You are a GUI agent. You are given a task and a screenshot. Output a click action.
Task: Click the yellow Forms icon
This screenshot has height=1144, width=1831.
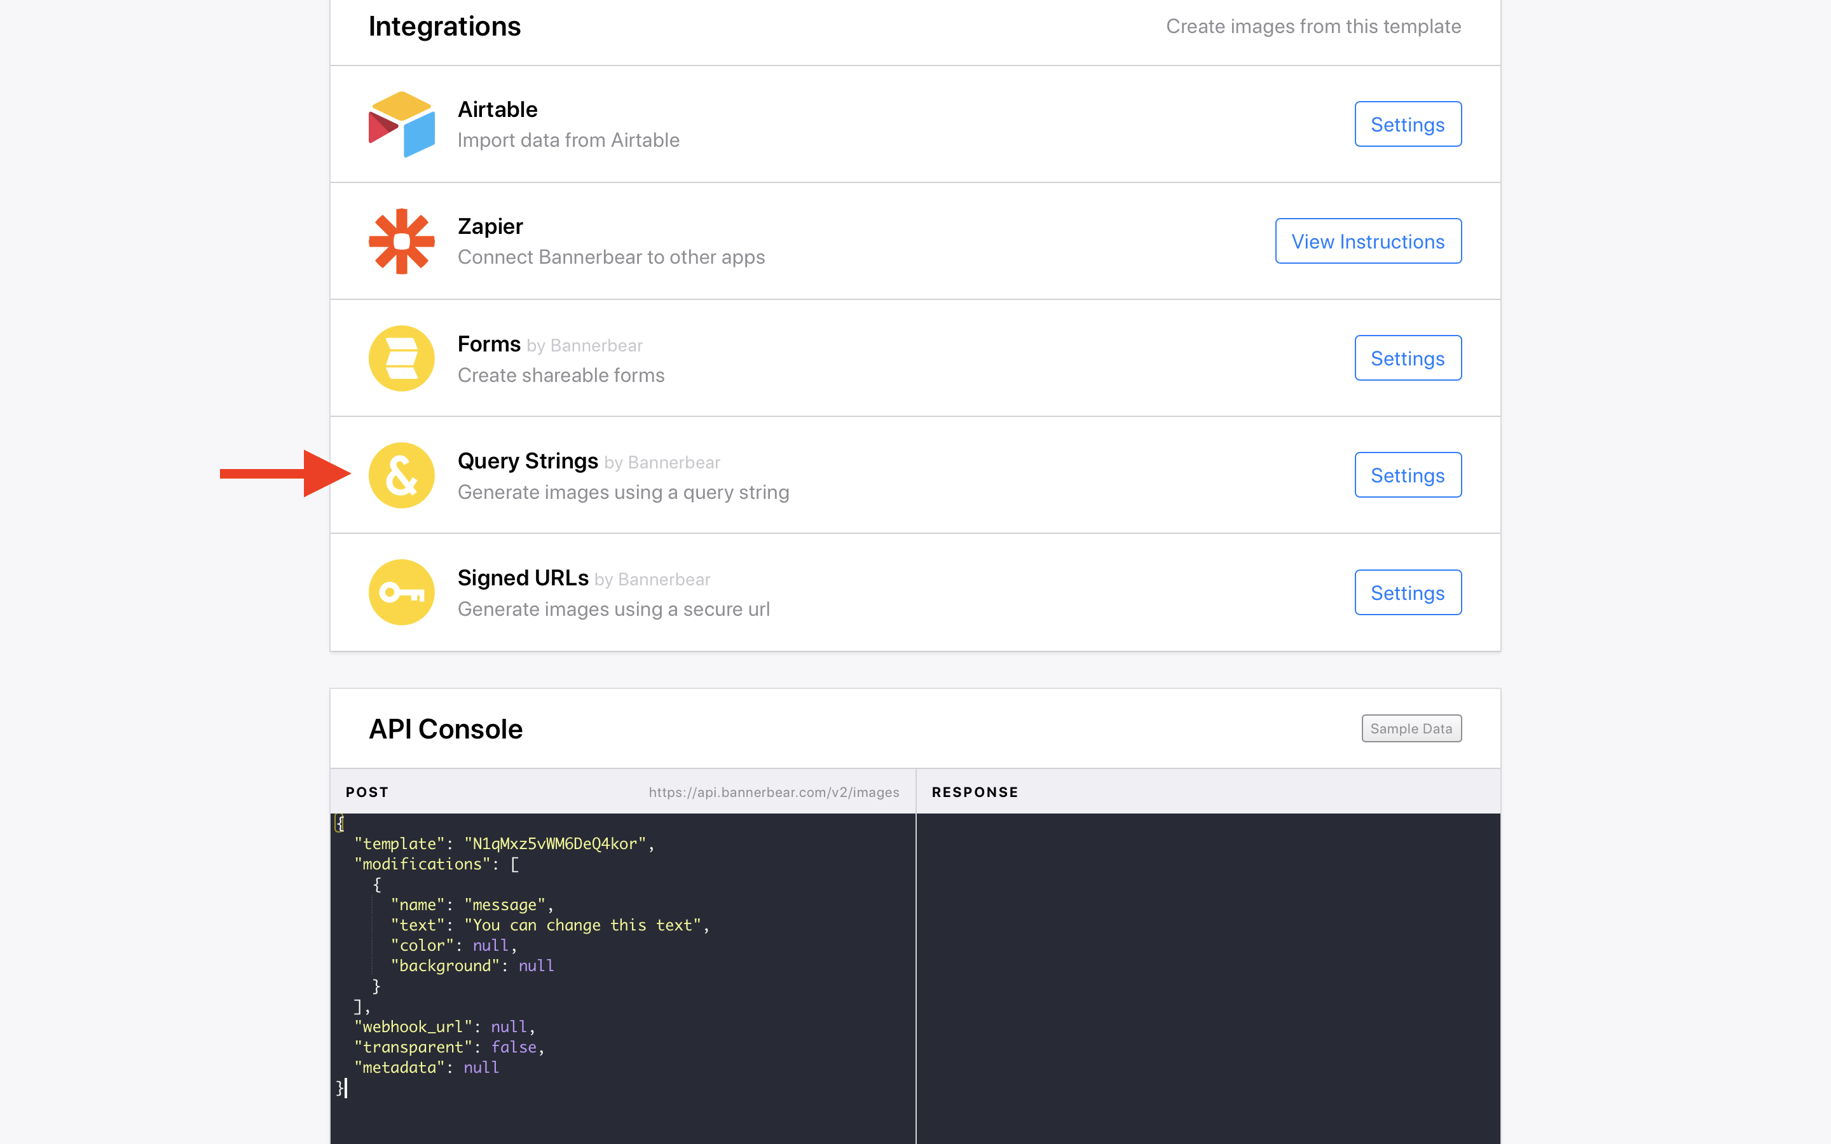pos(402,358)
